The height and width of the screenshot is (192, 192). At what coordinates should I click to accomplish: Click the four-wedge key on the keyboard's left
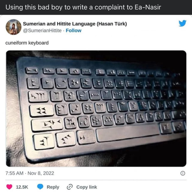coord(41,110)
